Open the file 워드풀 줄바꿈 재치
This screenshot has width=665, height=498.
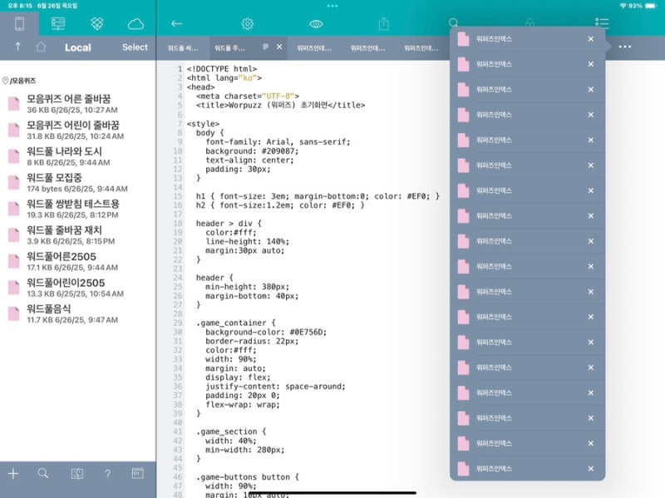pyautogui.click(x=78, y=235)
